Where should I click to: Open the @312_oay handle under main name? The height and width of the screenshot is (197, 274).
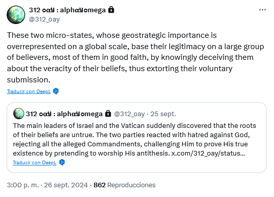[x=44, y=19]
